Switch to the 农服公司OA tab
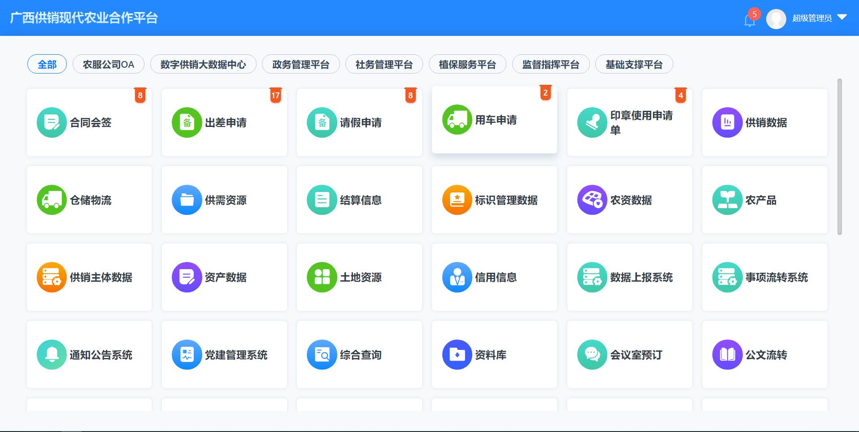The width and height of the screenshot is (859, 432). (108, 64)
